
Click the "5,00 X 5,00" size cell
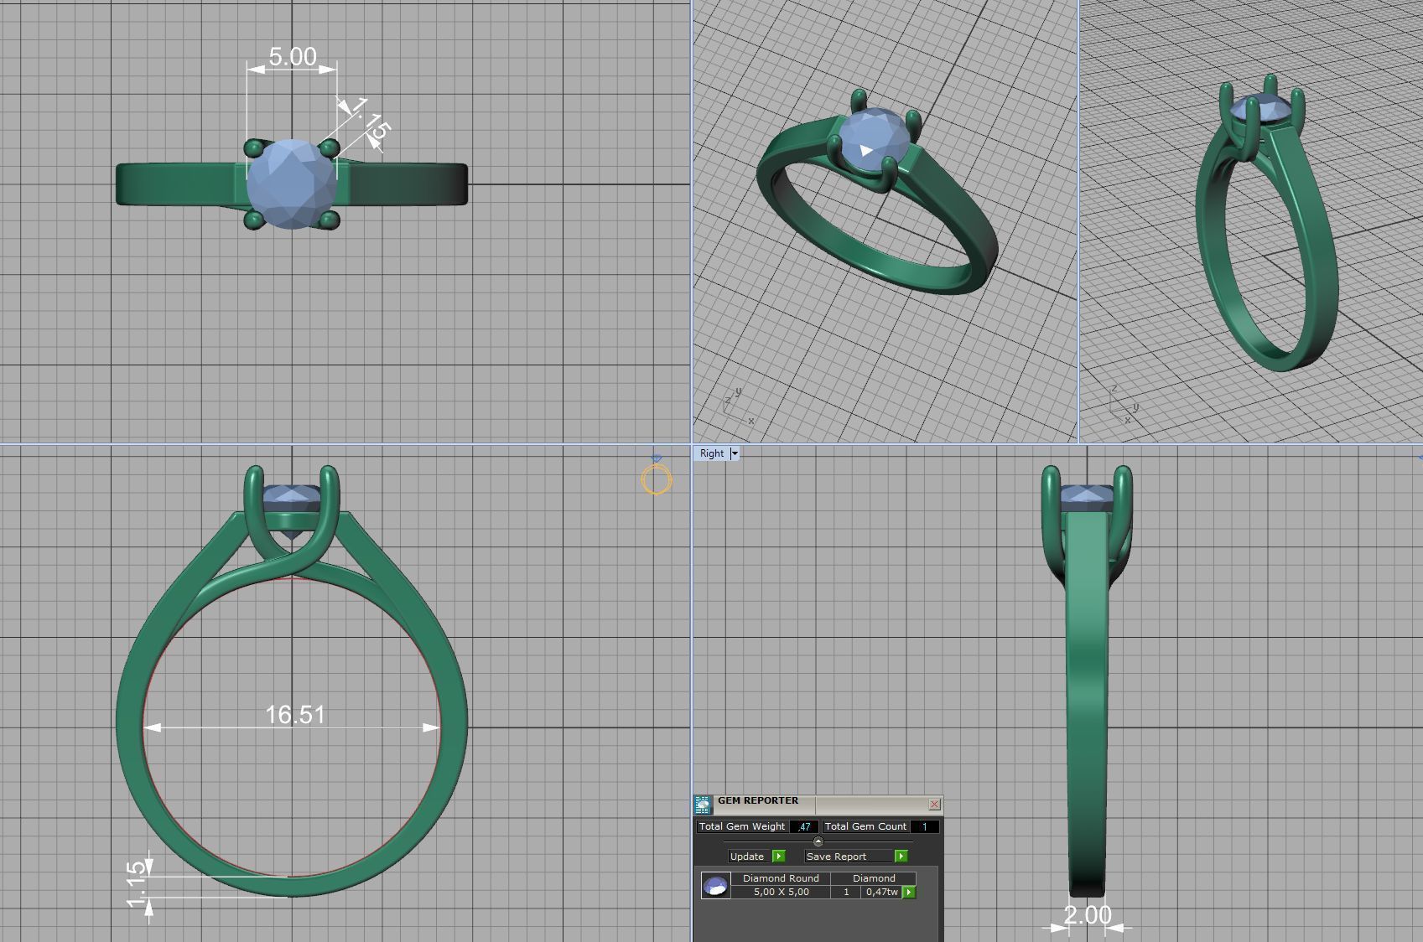(x=781, y=892)
